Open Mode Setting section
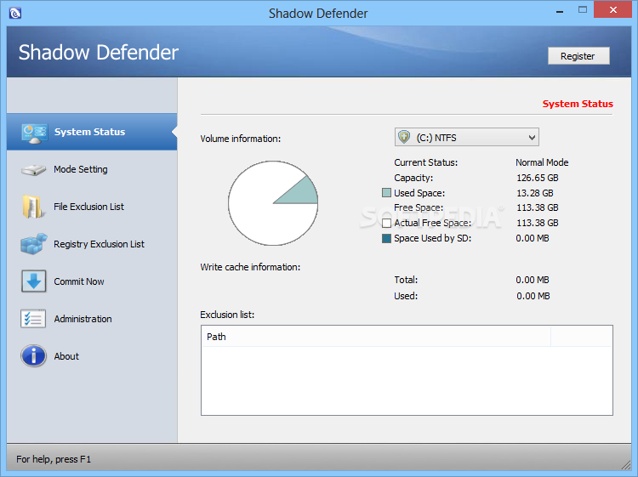 click(81, 169)
